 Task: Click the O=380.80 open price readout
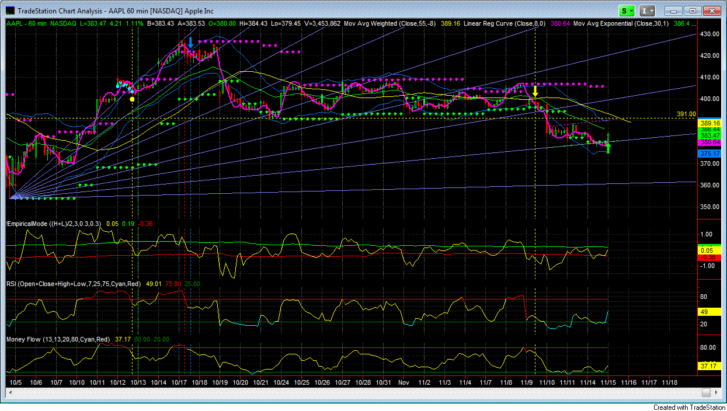pos(221,24)
